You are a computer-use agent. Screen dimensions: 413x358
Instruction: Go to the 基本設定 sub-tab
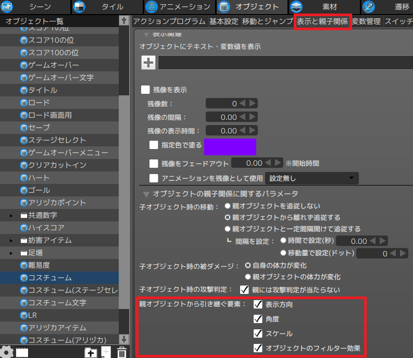click(x=224, y=21)
